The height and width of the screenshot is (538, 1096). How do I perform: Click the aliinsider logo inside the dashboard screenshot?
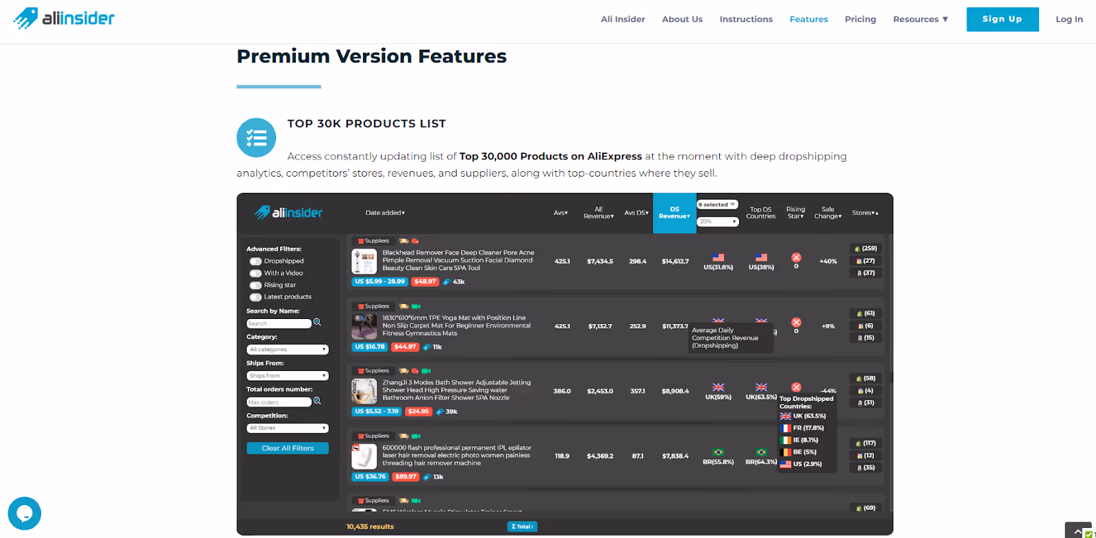coord(288,213)
